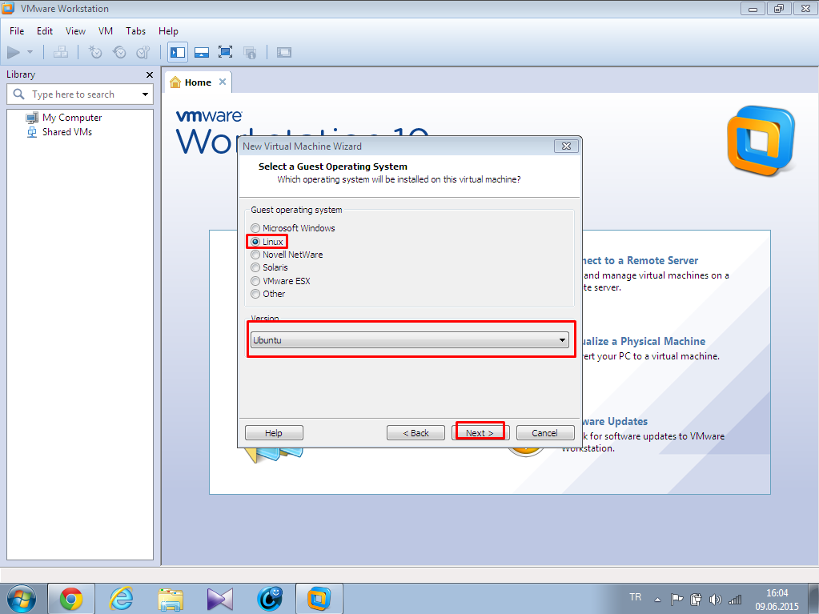
Task: Open the Edit menu
Action: (45, 30)
